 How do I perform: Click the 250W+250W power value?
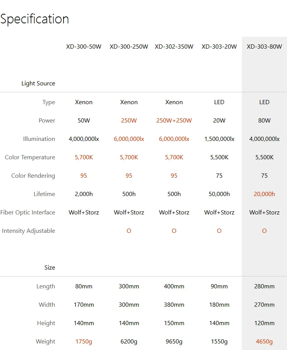[174, 121]
